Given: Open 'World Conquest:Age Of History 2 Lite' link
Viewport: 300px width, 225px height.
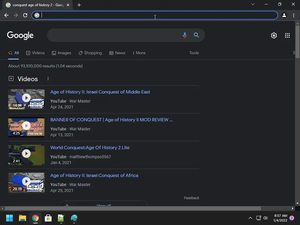Looking at the screenshot, I should (x=90, y=148).
